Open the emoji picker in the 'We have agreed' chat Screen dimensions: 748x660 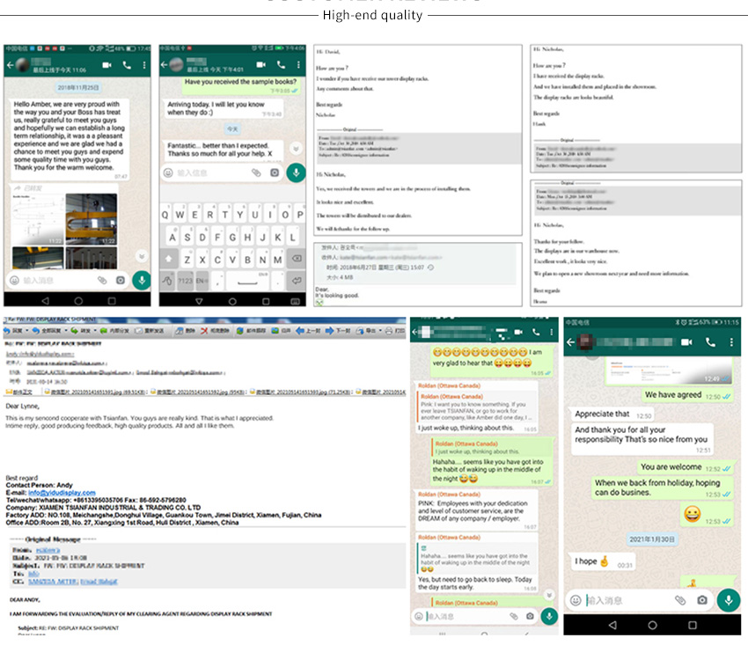point(576,600)
